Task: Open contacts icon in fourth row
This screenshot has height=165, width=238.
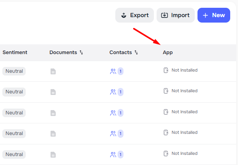Action: [x=113, y=134]
